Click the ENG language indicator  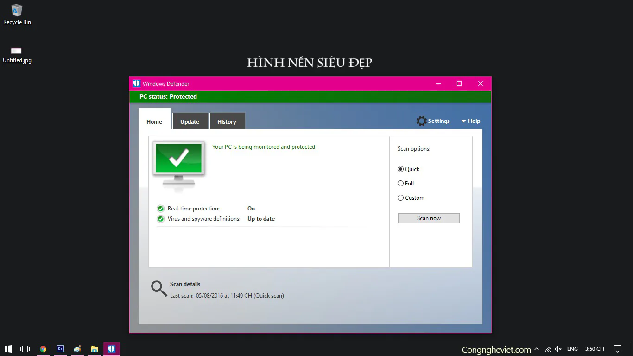pos(572,349)
